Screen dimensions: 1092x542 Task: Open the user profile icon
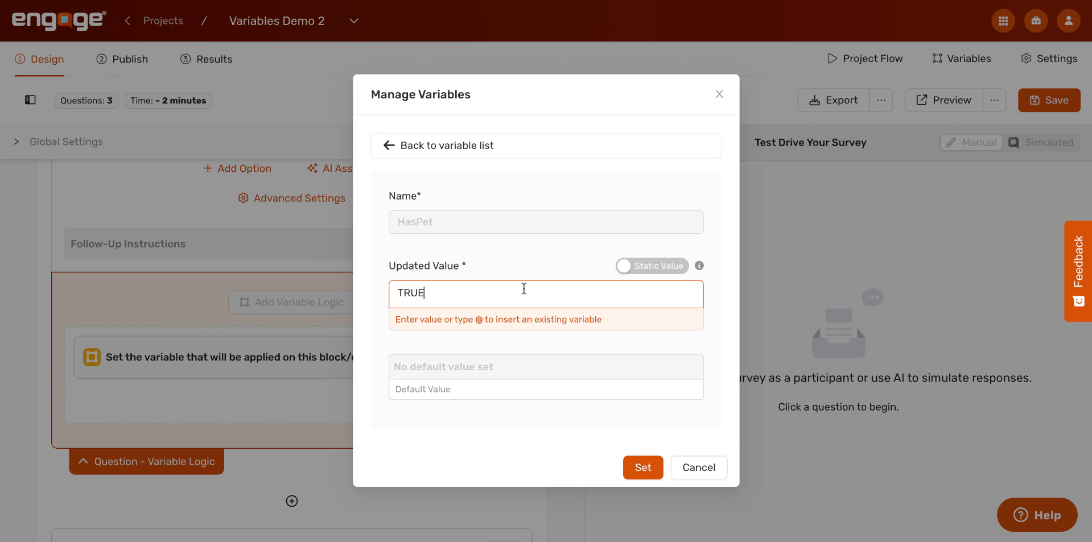click(1069, 21)
